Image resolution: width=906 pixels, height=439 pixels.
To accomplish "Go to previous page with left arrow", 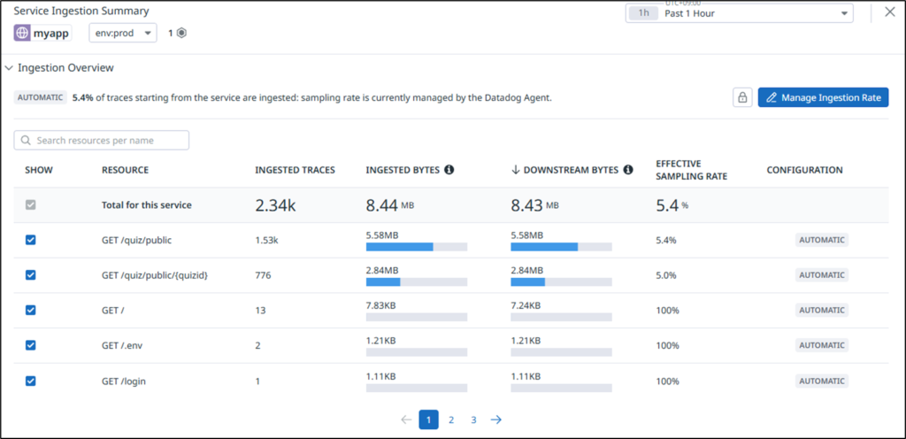I will coord(405,420).
